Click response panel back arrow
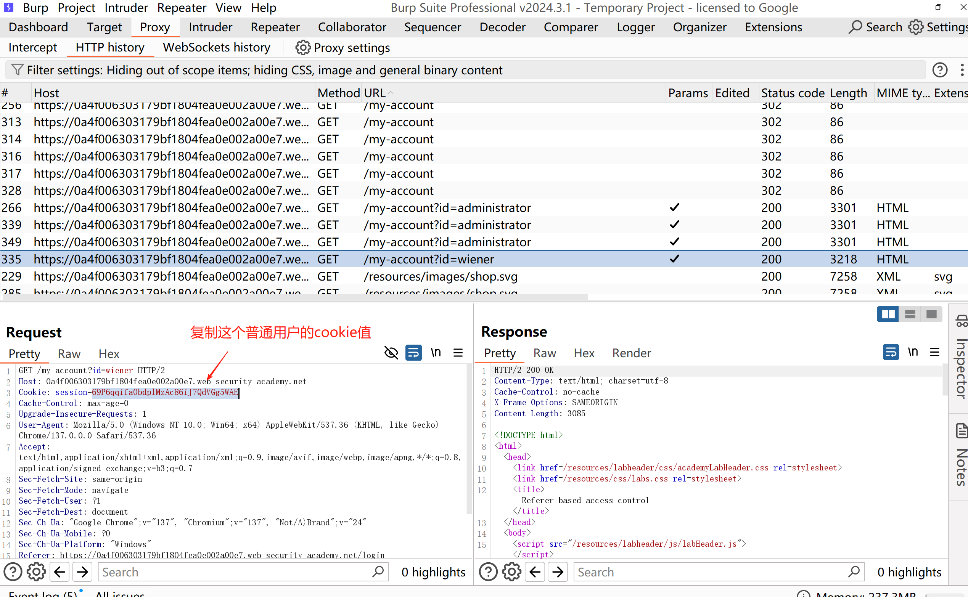This screenshot has width=968, height=597. 535,572
